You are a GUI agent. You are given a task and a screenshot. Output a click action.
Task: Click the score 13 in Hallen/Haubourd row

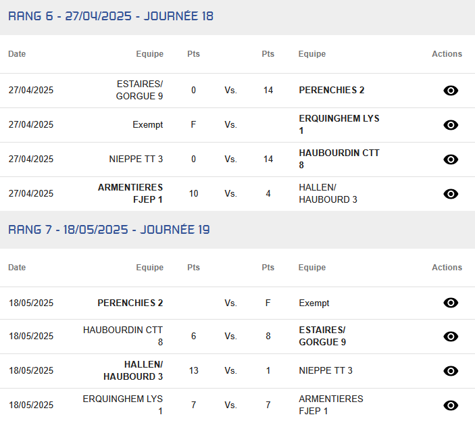(193, 370)
